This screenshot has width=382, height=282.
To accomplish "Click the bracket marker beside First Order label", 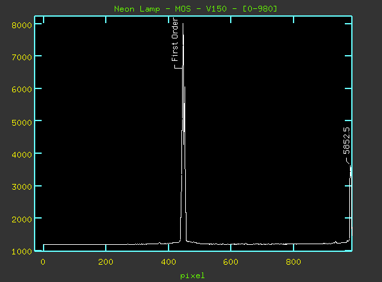I will [178, 67].
